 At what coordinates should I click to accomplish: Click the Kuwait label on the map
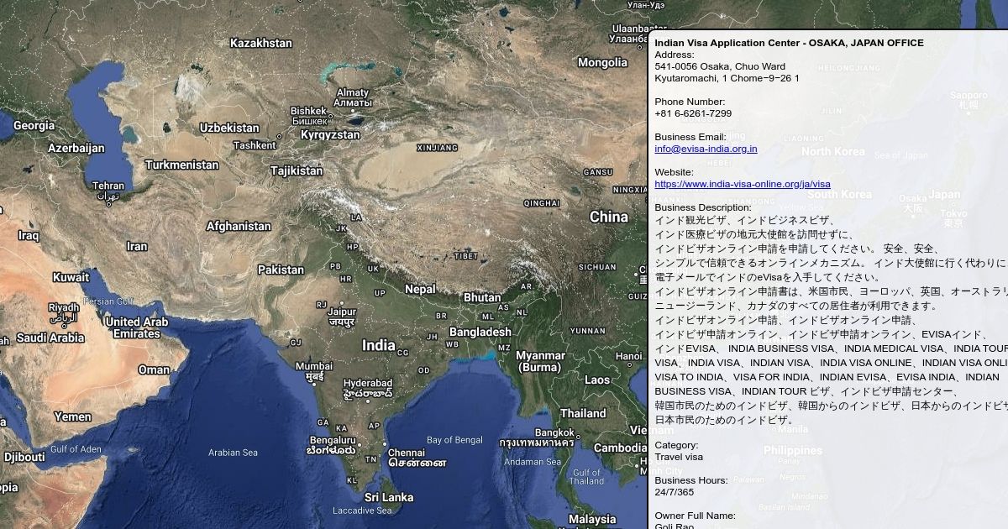tap(71, 277)
